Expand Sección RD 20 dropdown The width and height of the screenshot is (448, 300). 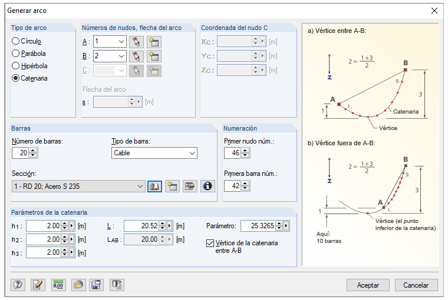point(140,186)
